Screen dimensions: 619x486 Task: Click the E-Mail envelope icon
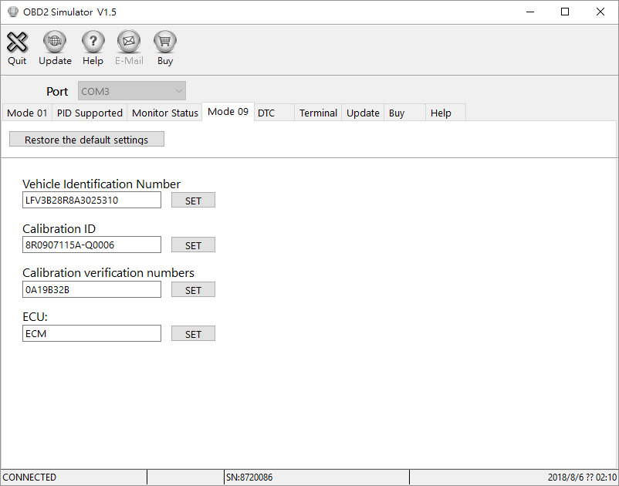point(128,46)
